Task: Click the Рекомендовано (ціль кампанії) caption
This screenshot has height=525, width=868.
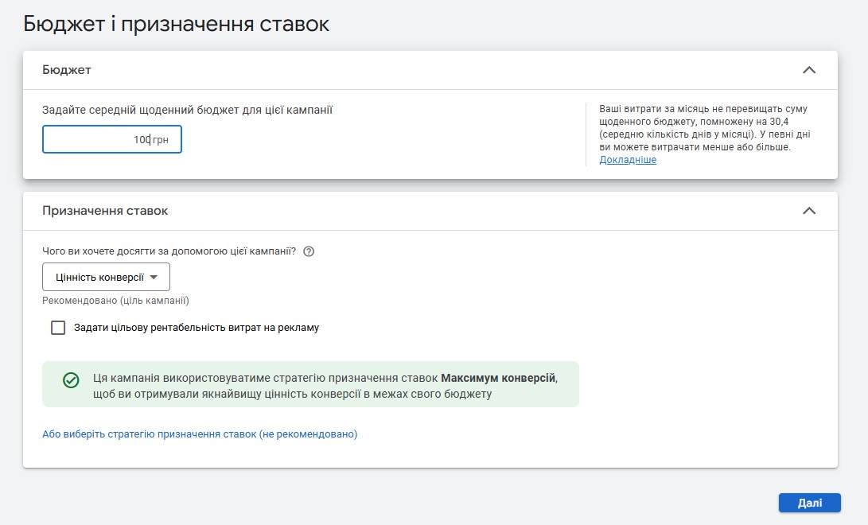Action: point(115,301)
